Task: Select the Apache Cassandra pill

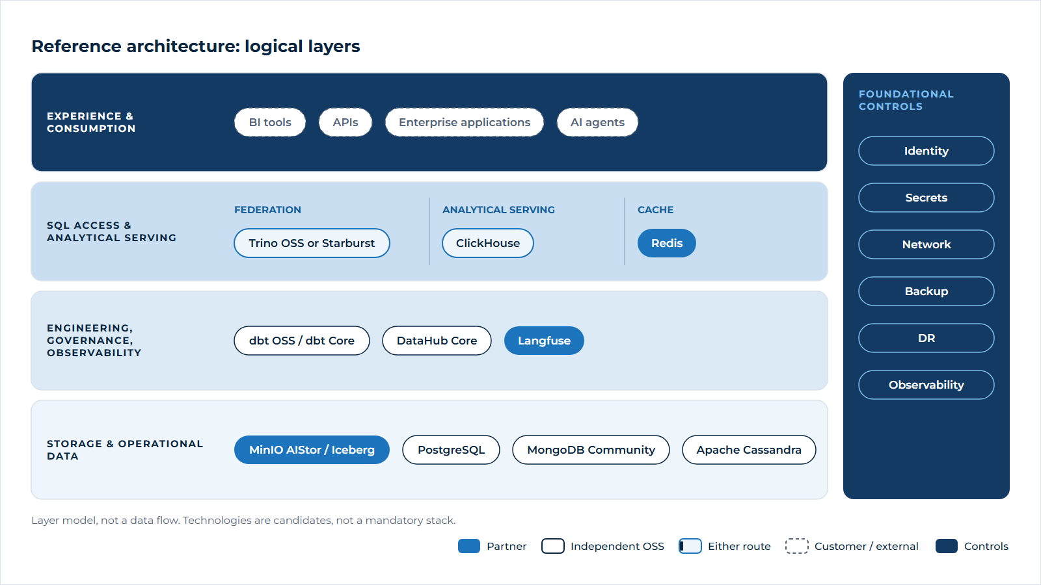Action: [749, 450]
